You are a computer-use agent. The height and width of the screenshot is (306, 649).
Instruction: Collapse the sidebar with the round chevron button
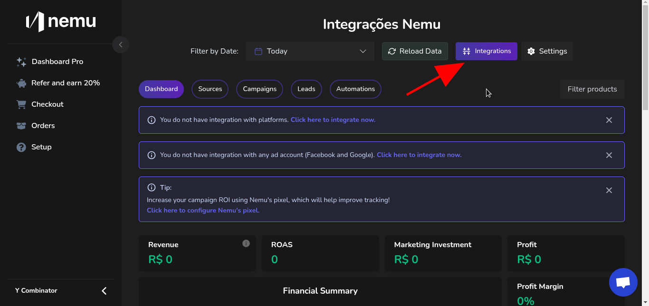point(121,45)
